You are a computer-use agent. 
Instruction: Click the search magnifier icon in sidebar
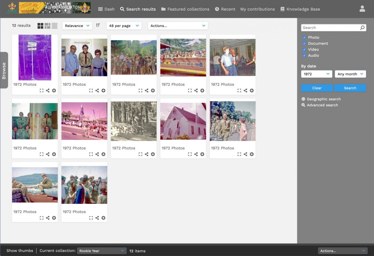pyautogui.click(x=362, y=28)
